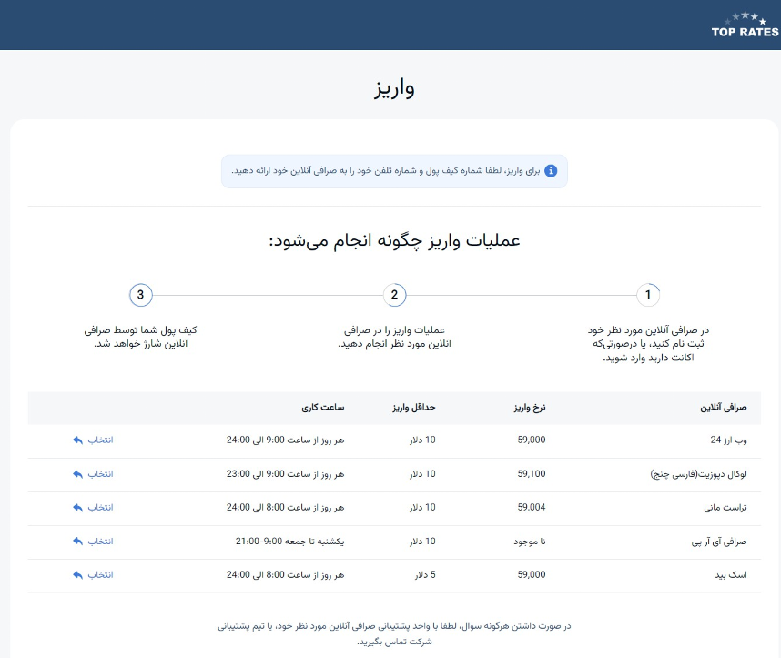Click the arrow icon in the اسک بید row

pyautogui.click(x=77, y=575)
